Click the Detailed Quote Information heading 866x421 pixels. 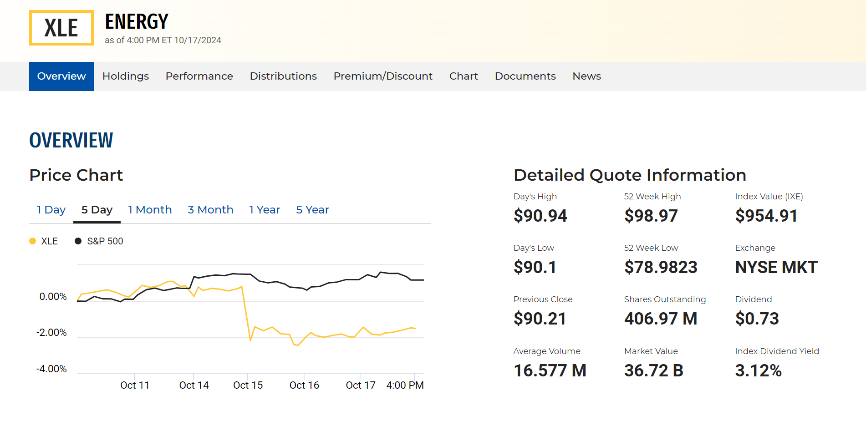tap(630, 175)
